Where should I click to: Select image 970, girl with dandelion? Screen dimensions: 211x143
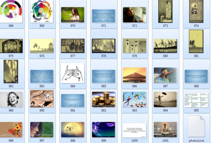tap(73, 15)
